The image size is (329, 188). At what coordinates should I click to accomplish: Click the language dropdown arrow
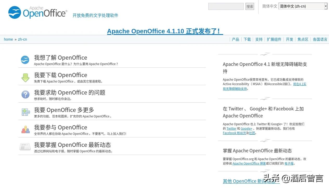(326, 6)
